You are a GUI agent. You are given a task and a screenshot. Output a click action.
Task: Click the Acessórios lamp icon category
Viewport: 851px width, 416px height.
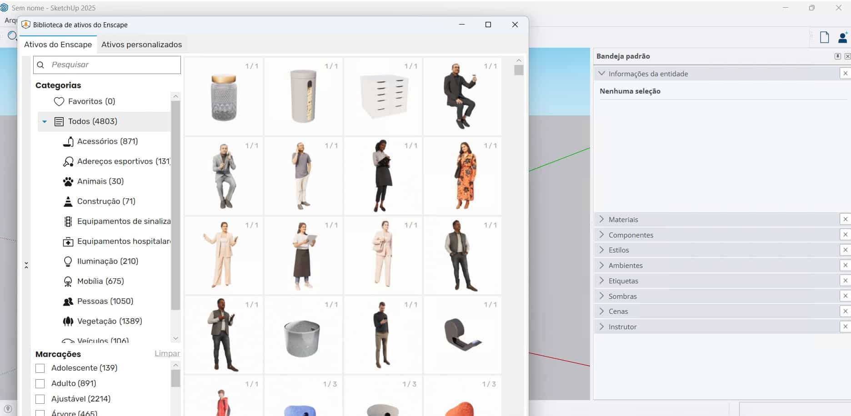click(100, 141)
